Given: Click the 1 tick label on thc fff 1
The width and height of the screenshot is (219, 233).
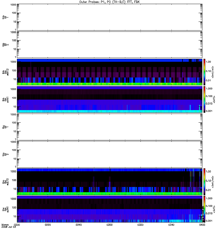Looking at the screenshot, I should [15, 139].
